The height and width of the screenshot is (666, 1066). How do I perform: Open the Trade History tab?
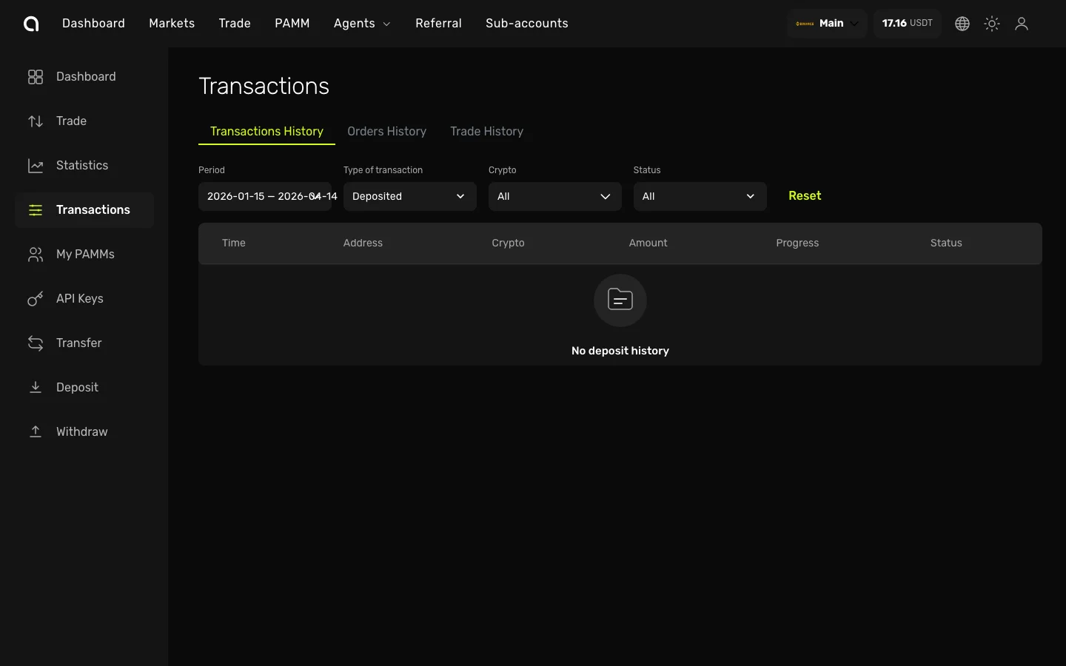(486, 131)
